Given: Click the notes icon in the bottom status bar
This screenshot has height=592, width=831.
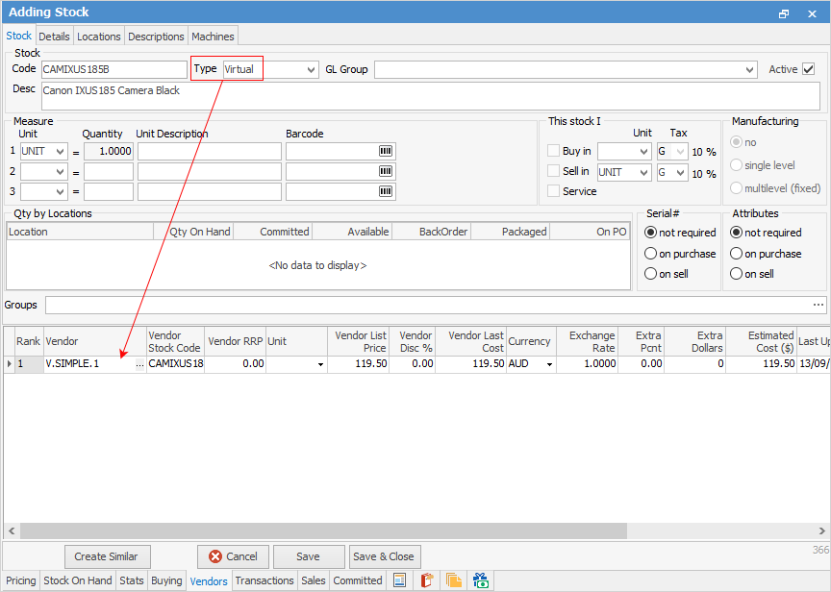Looking at the screenshot, I should 398,580.
